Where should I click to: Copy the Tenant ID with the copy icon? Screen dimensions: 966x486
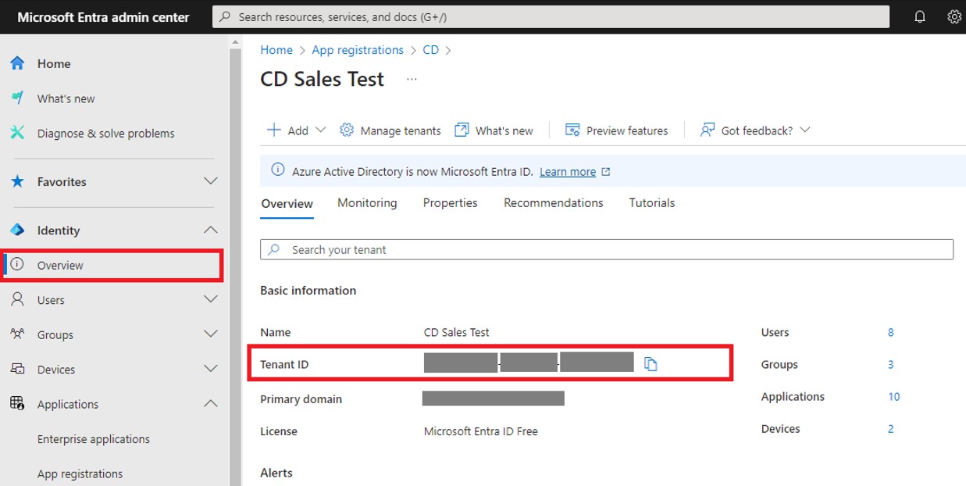[651, 364]
